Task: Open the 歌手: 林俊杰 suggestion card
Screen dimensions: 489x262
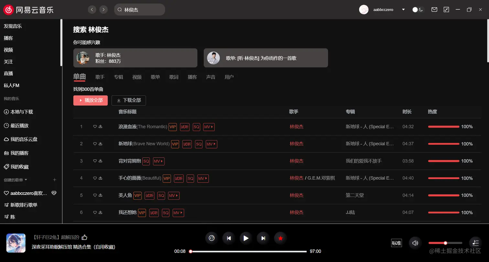Action: point(135,58)
